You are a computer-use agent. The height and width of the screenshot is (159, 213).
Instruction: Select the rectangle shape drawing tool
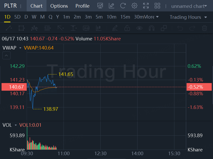click(22, 28)
